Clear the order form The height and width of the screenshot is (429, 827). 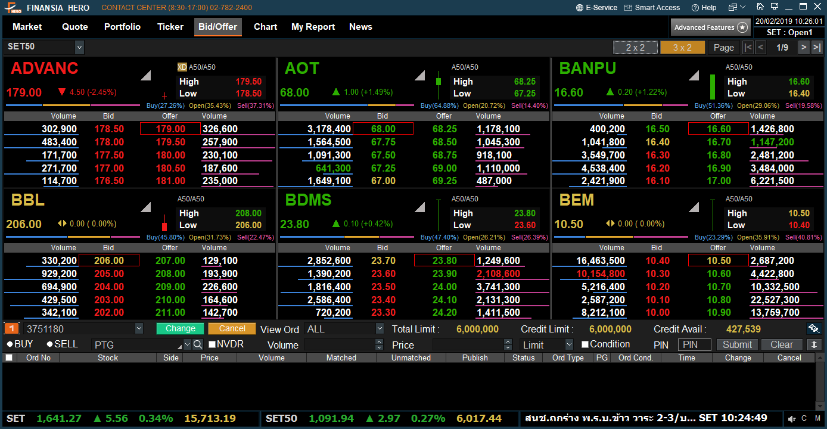(x=782, y=344)
